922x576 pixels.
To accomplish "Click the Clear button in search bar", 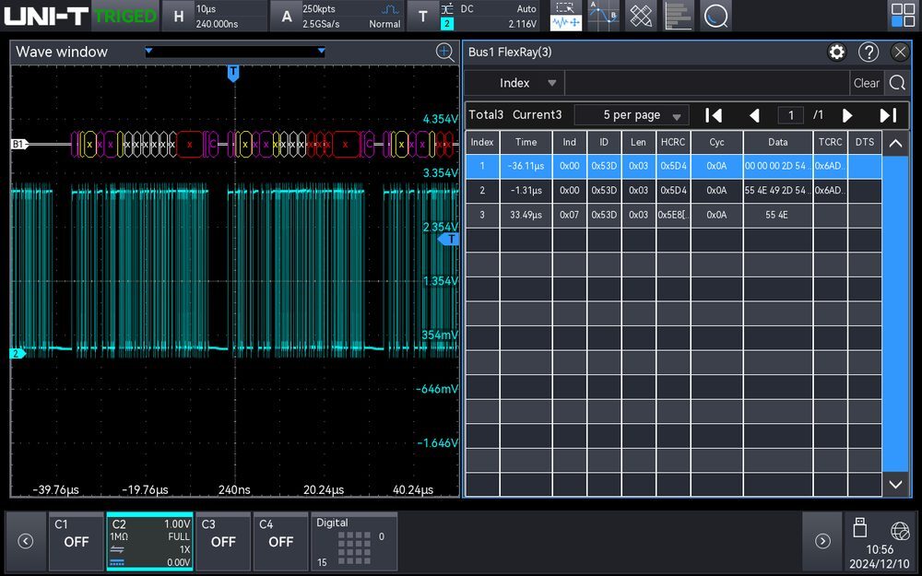I will [x=866, y=83].
